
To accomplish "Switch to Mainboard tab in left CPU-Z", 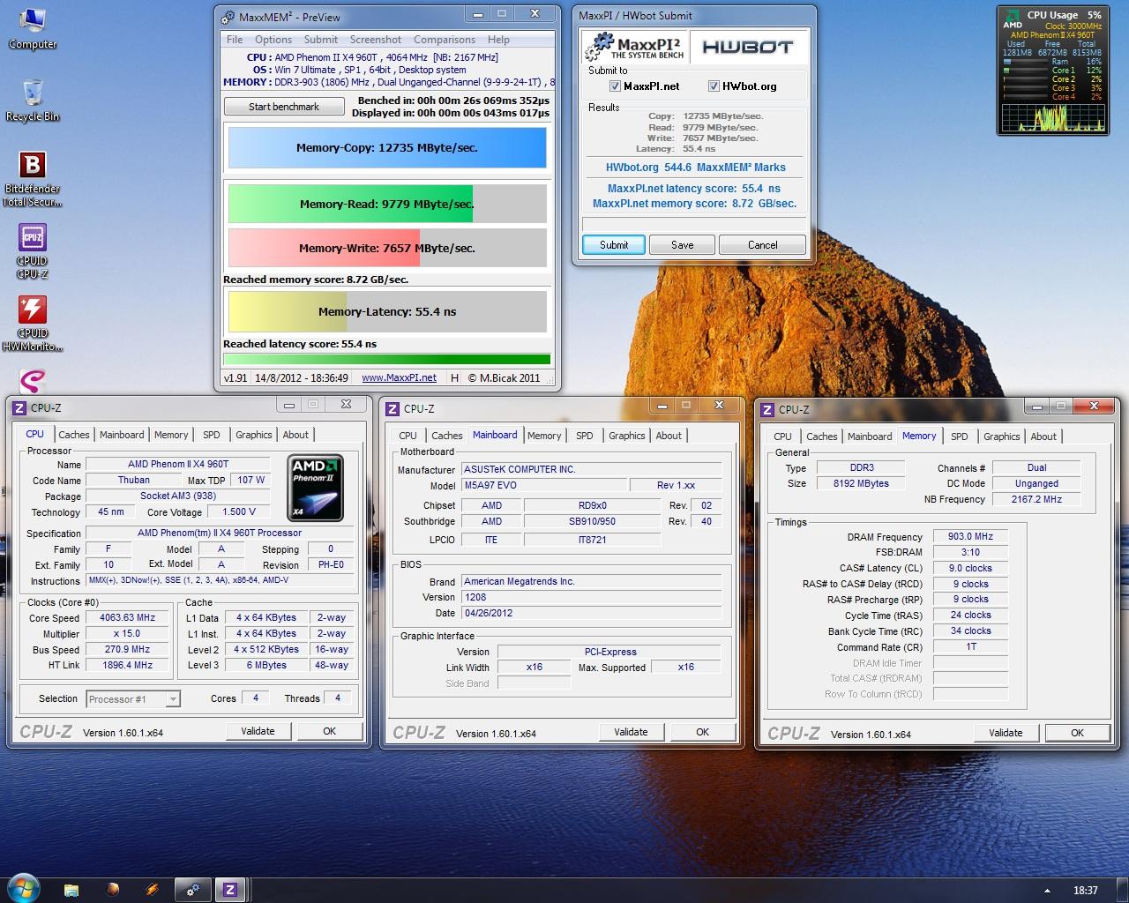I will (122, 435).
